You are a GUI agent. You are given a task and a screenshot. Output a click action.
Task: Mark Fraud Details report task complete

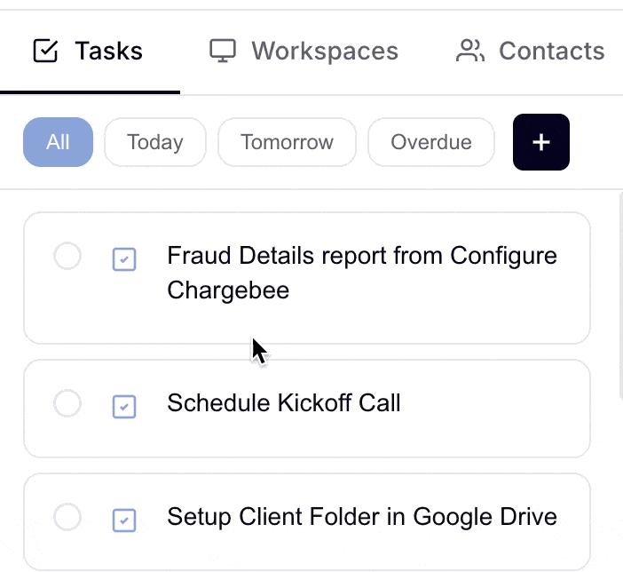[x=67, y=256]
